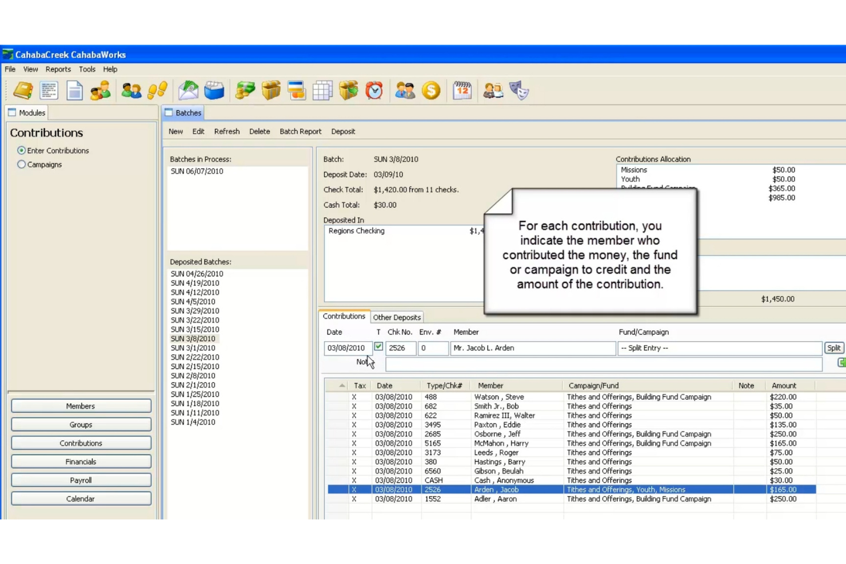Open the Fund/Campaign Split Entry dropdown

coord(720,348)
